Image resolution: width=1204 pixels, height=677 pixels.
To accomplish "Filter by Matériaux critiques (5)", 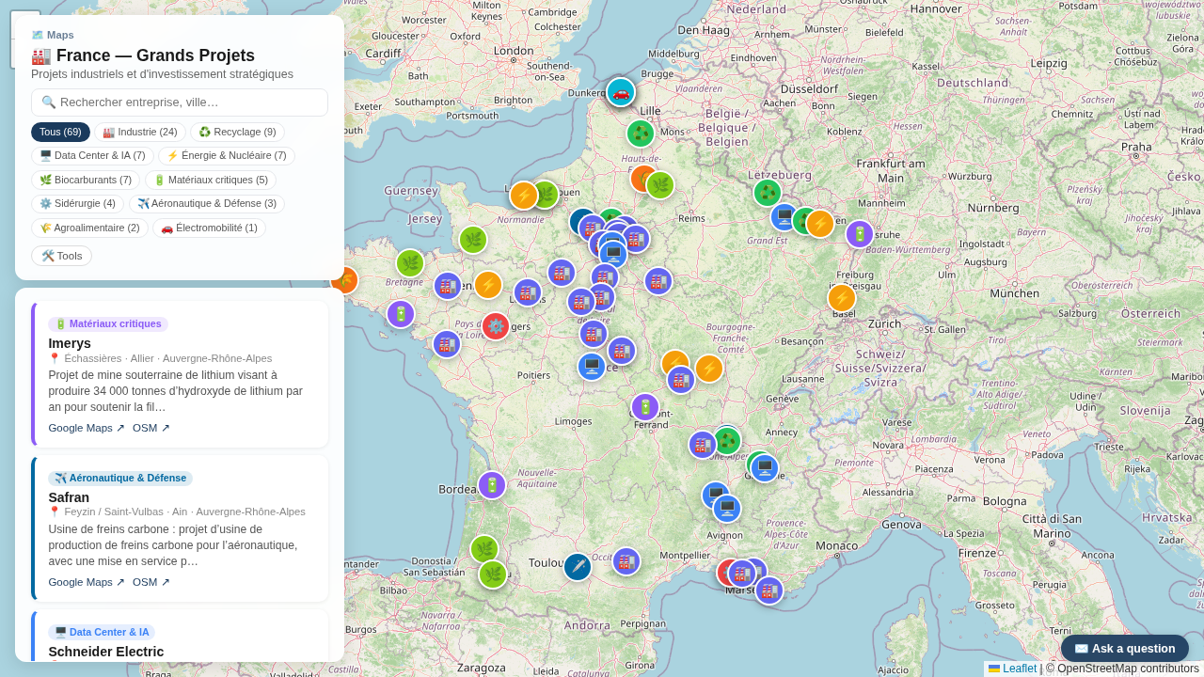I will click(211, 180).
